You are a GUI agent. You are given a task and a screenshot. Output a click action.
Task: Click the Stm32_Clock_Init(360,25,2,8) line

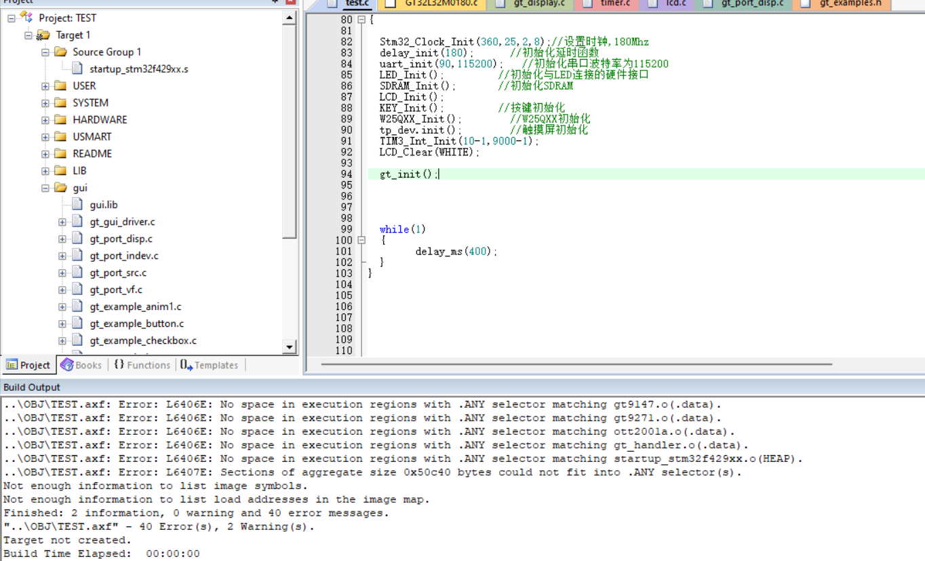coord(514,42)
